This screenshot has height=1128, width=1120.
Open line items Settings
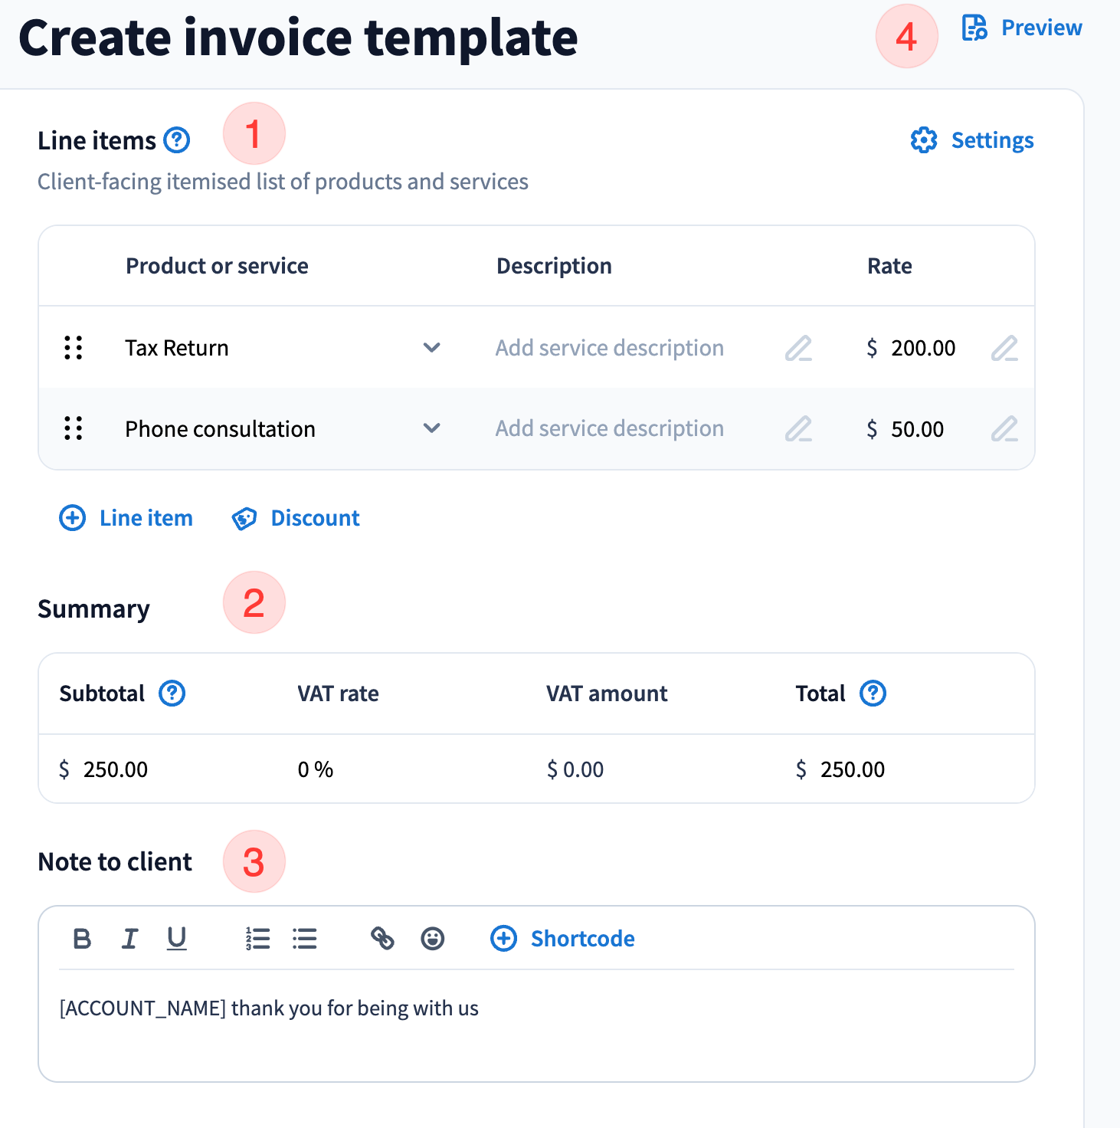pos(972,140)
